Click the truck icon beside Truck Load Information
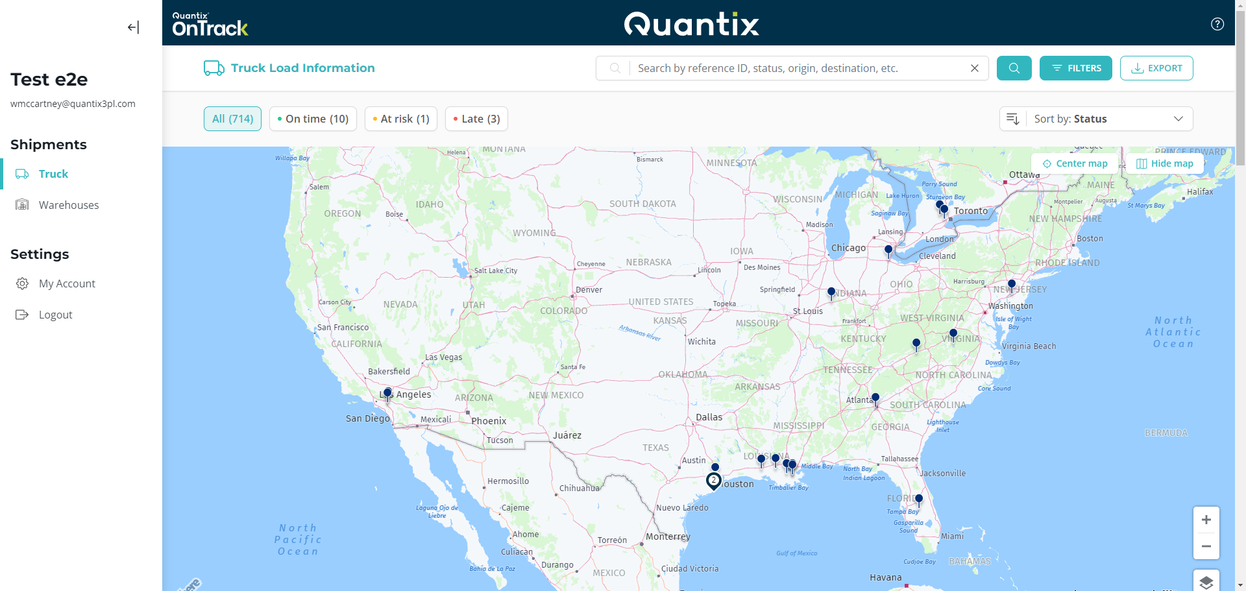This screenshot has height=591, width=1246. click(x=212, y=68)
